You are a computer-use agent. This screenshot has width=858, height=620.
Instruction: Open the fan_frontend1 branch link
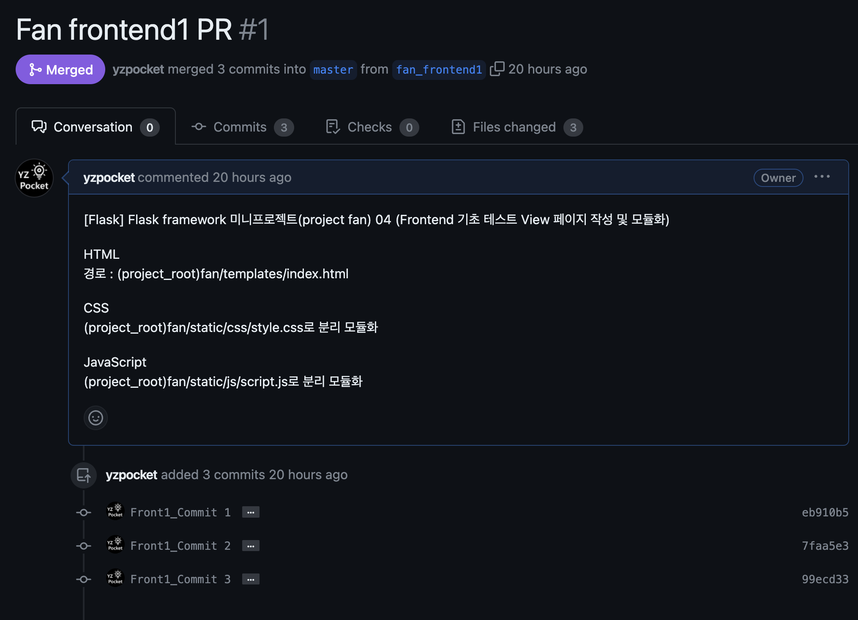[439, 70]
